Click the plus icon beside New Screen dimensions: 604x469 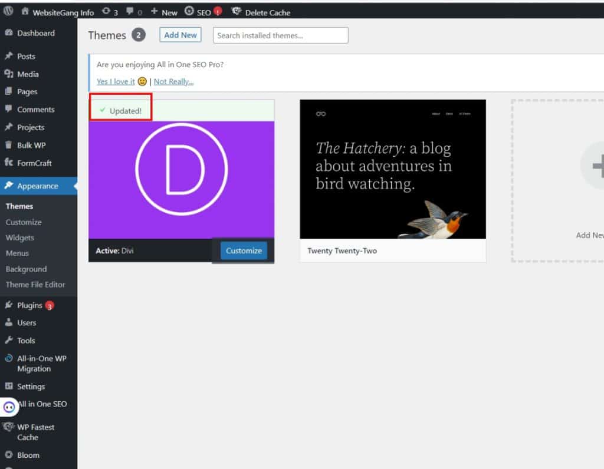point(154,11)
